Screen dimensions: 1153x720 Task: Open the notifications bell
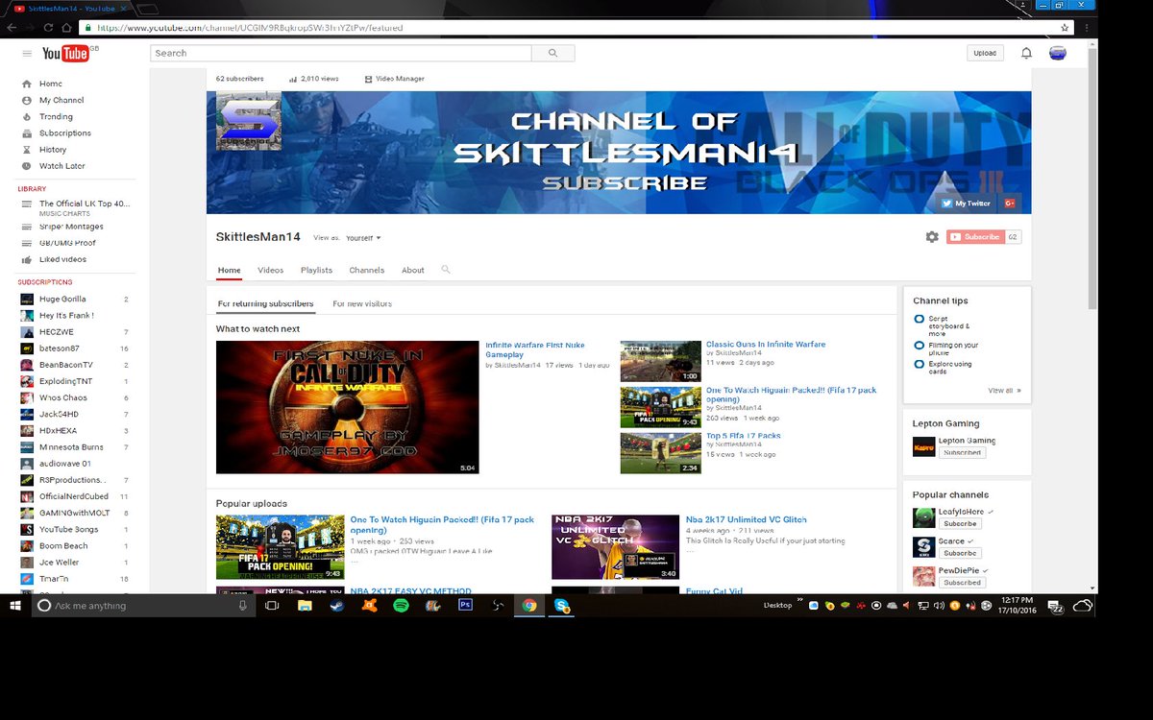pos(1026,54)
